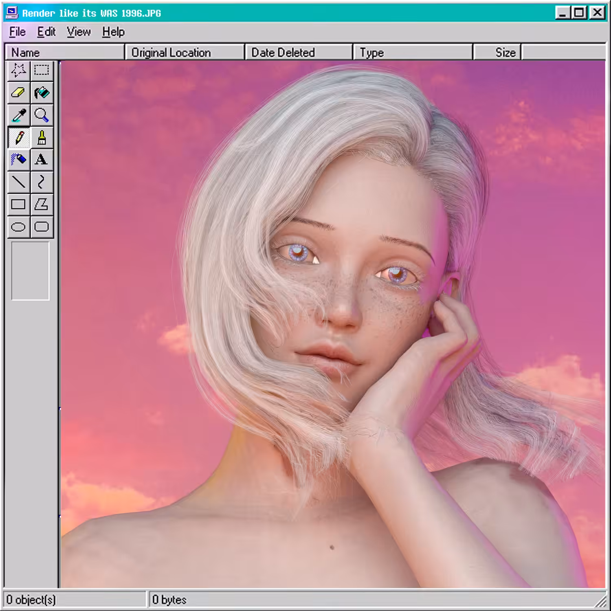611x611 pixels.
Task: Click the tool options box below toolbox
Action: click(x=30, y=271)
